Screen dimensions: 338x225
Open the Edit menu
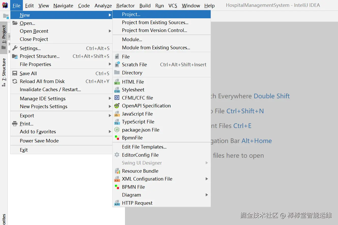point(29,6)
